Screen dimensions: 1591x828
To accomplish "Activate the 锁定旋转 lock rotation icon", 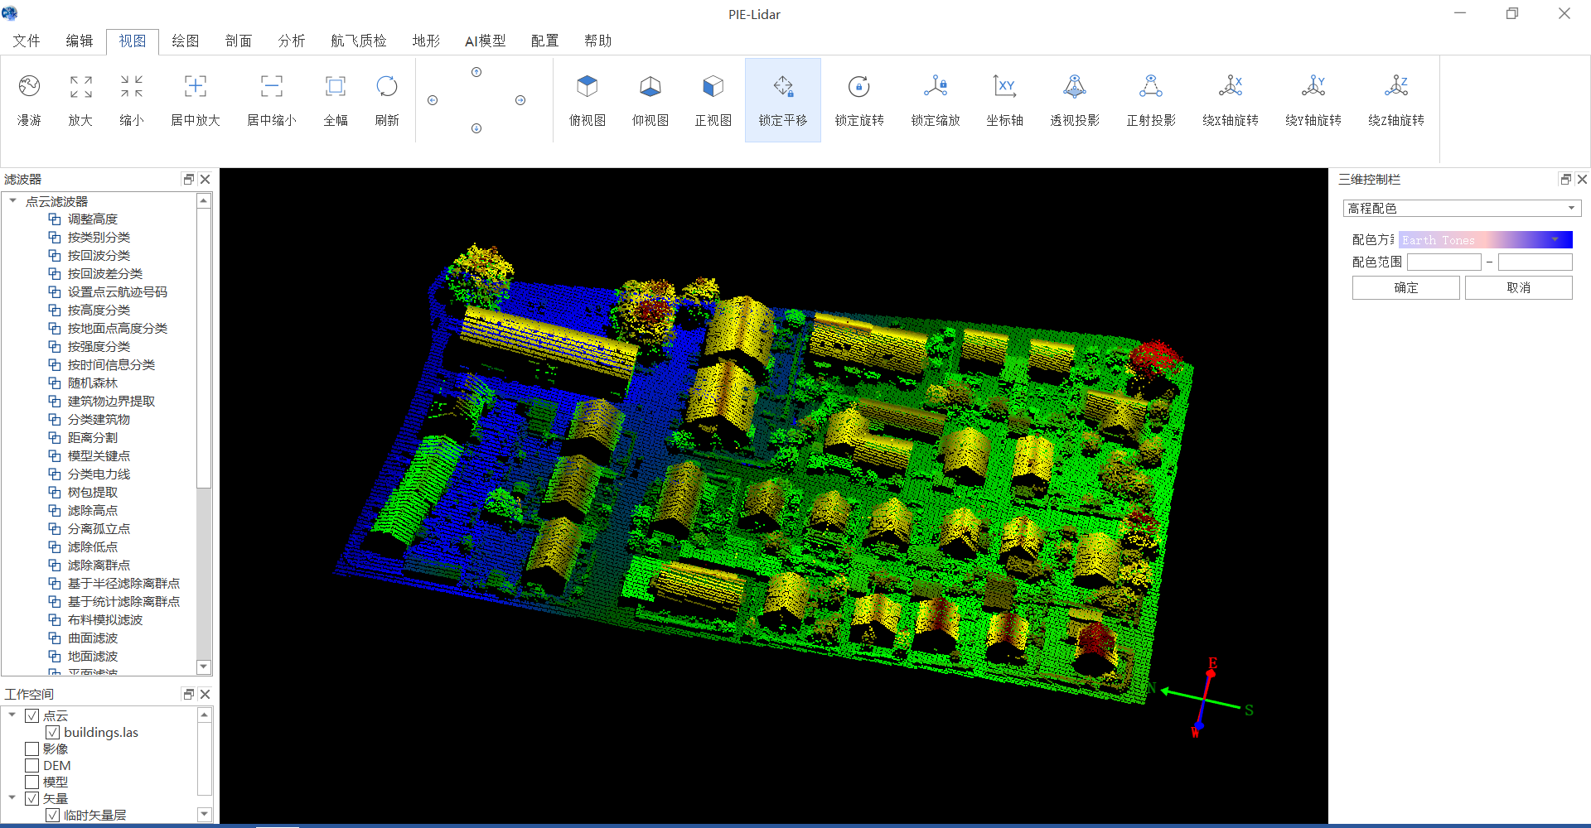I will click(x=859, y=87).
